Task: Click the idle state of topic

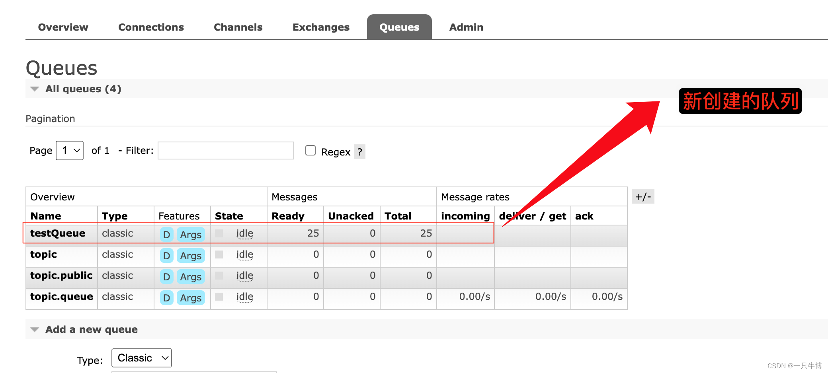Action: (x=244, y=254)
